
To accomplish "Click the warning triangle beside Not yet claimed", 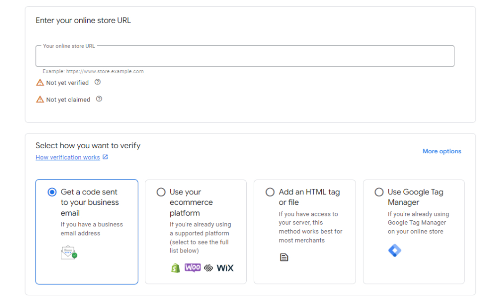I will (40, 99).
